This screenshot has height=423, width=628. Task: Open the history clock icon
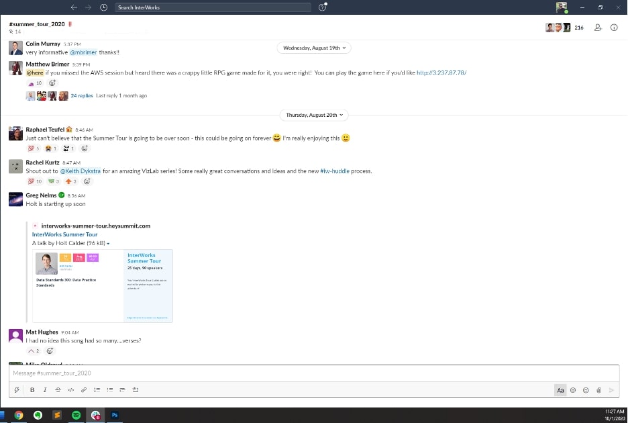point(104,7)
